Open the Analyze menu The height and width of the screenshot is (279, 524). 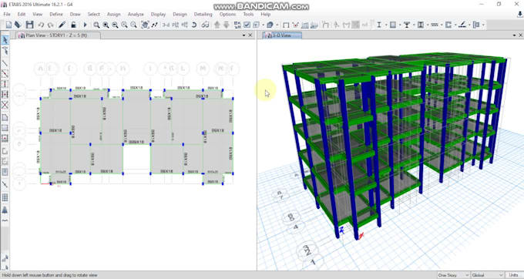coord(136,15)
